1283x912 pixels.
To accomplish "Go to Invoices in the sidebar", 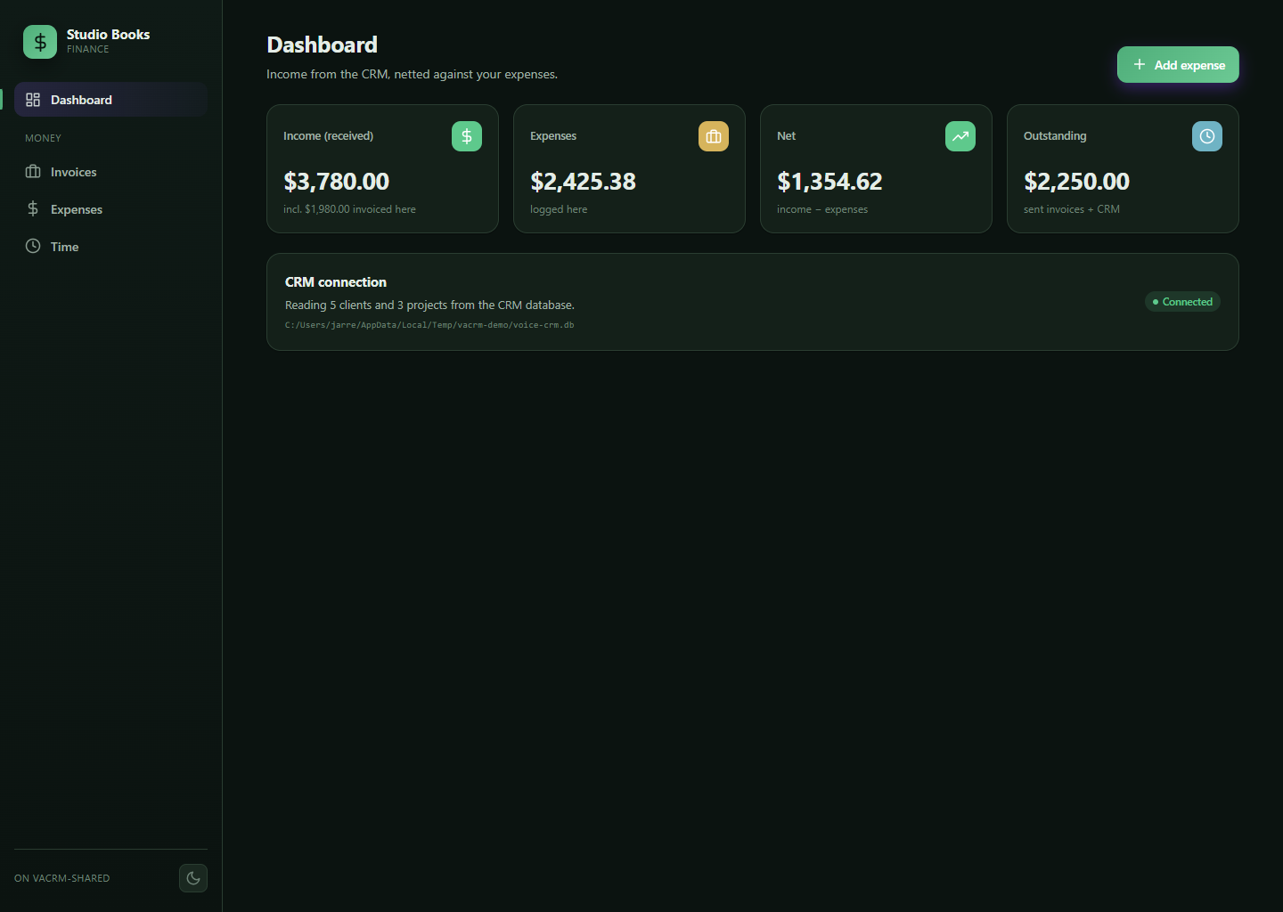I will click(x=110, y=172).
